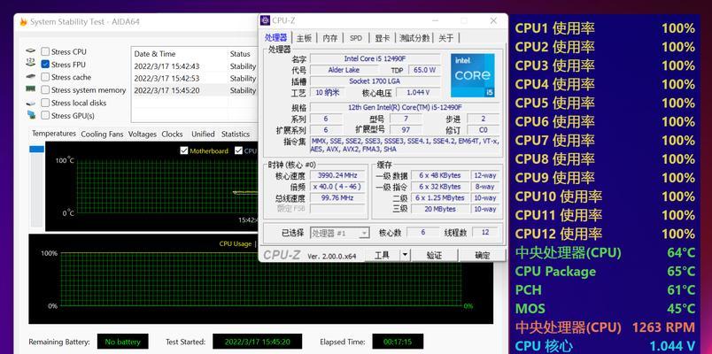Enable Stress system memory checkbox

point(45,90)
